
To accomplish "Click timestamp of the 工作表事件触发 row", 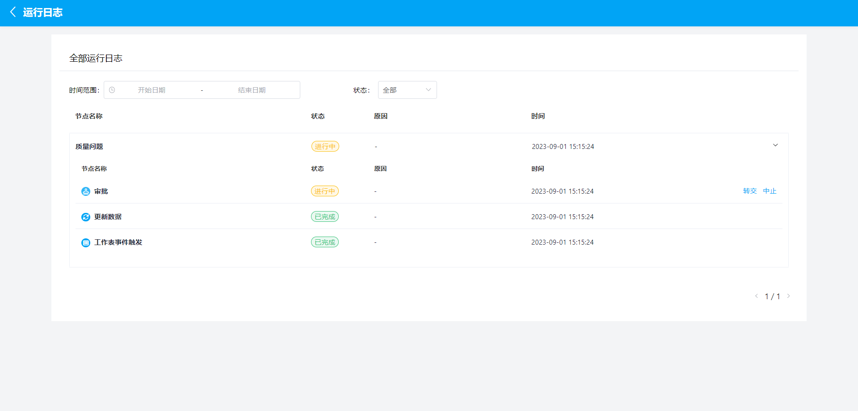I will [563, 242].
